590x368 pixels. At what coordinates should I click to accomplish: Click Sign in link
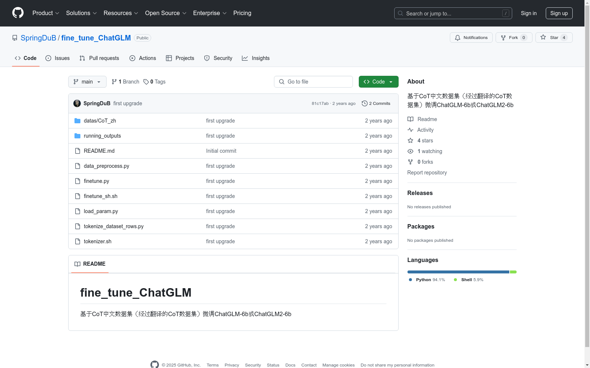point(528,13)
